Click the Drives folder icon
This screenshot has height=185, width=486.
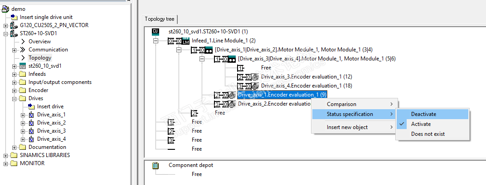23,98
